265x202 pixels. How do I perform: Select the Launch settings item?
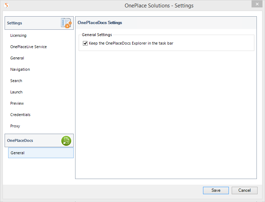(16, 92)
